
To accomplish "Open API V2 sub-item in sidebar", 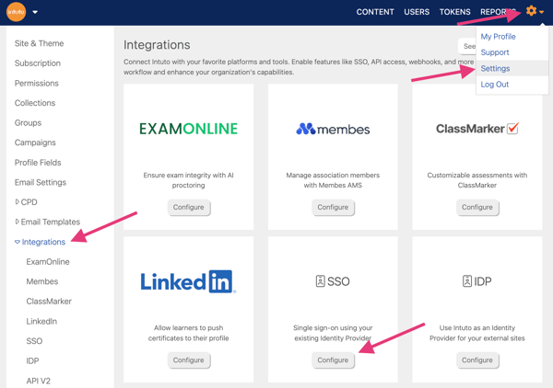I will coord(38,381).
